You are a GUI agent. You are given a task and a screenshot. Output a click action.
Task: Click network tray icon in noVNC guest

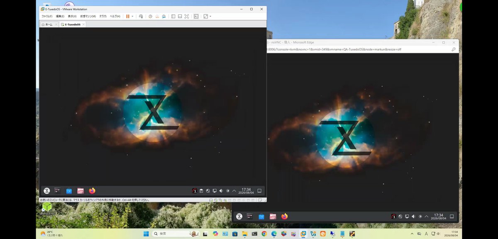(400, 216)
